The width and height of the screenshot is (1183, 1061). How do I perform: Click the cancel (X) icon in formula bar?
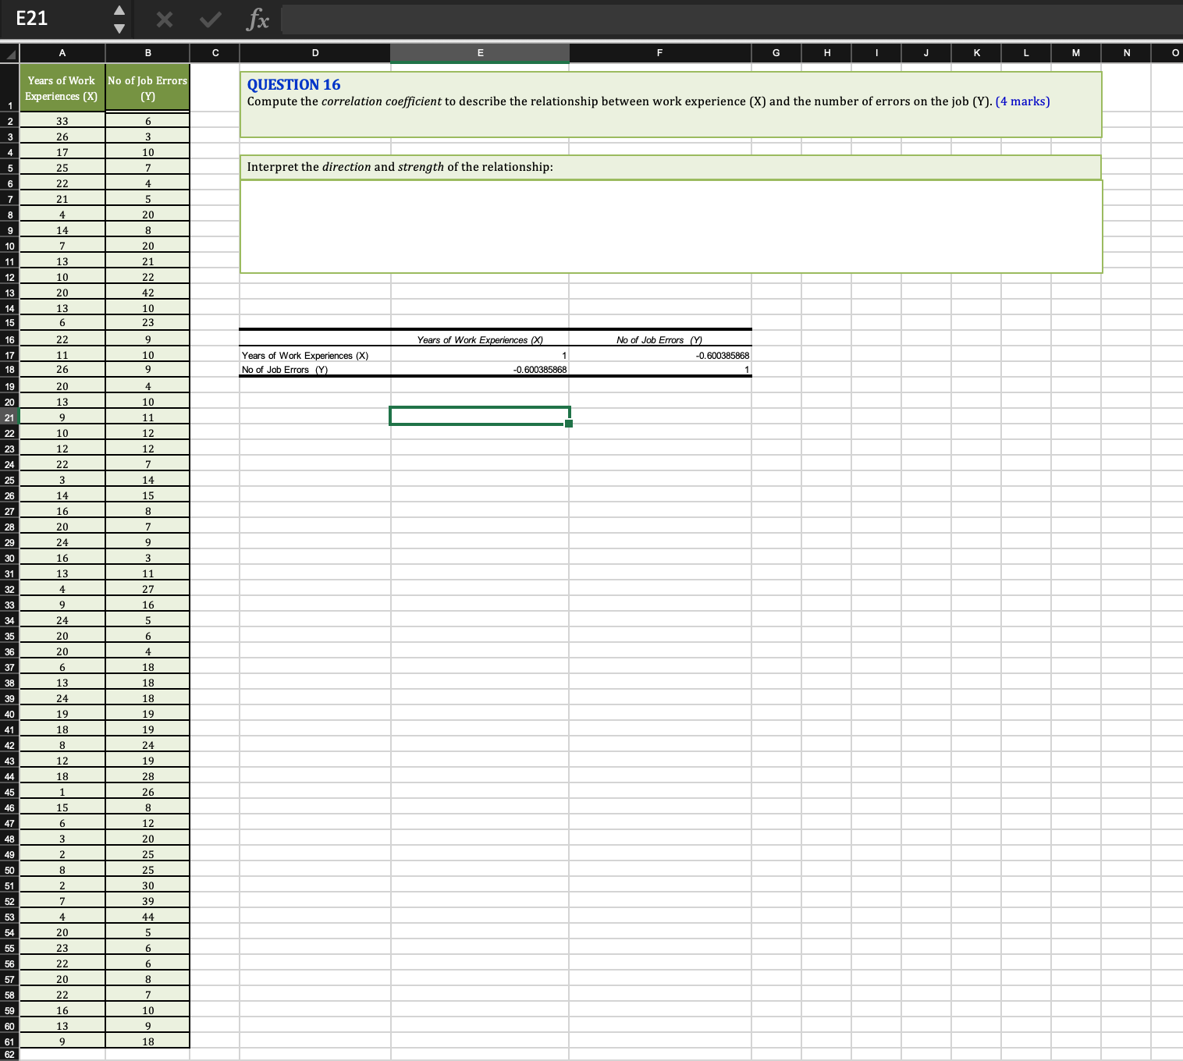[164, 20]
